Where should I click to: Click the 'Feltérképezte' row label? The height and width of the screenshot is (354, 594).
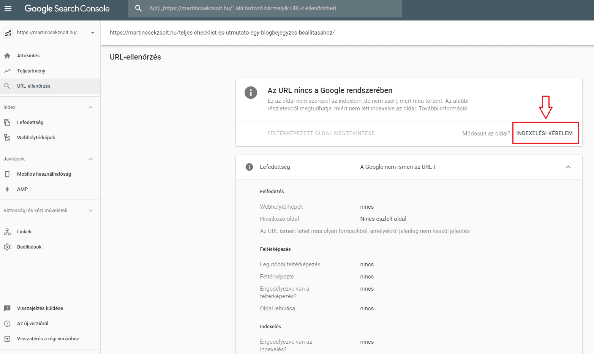277,277
